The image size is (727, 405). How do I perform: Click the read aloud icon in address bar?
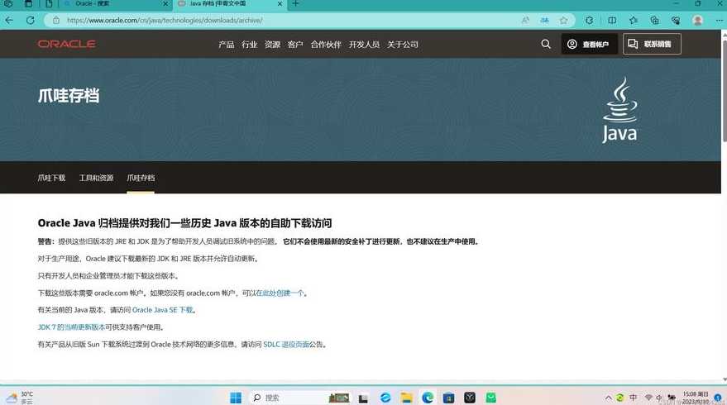tap(525, 21)
